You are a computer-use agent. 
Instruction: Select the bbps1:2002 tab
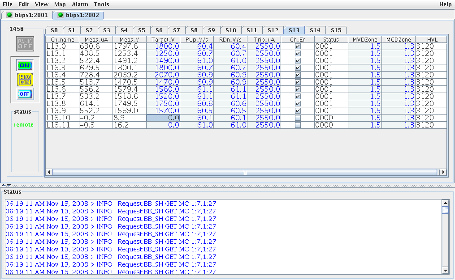[78, 15]
